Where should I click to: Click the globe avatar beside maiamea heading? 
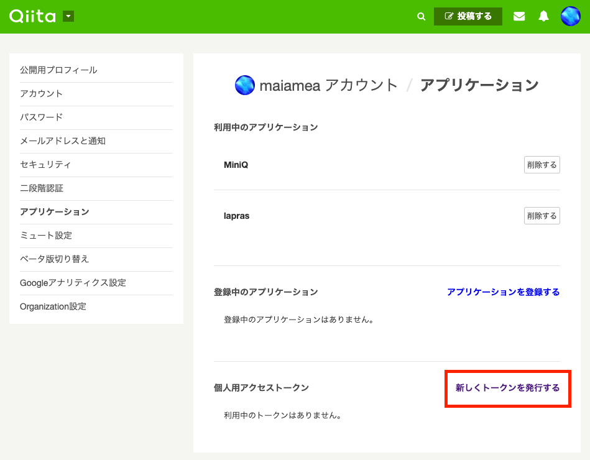pyautogui.click(x=245, y=85)
